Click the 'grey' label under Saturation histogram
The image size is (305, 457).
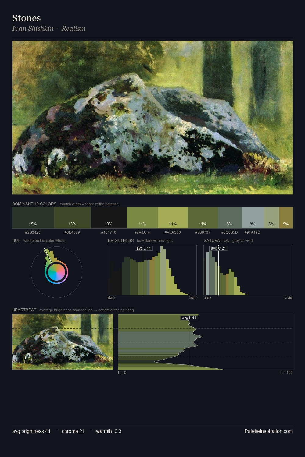pyautogui.click(x=207, y=298)
